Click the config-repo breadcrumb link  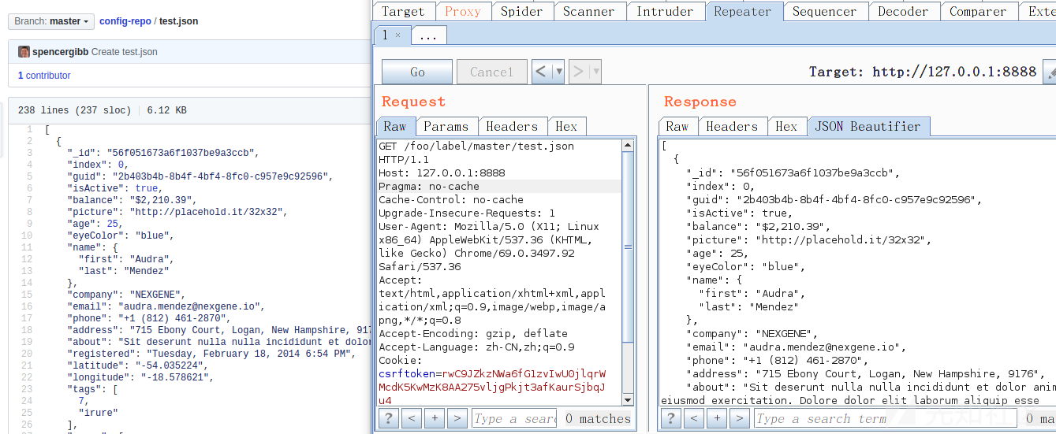pos(125,21)
